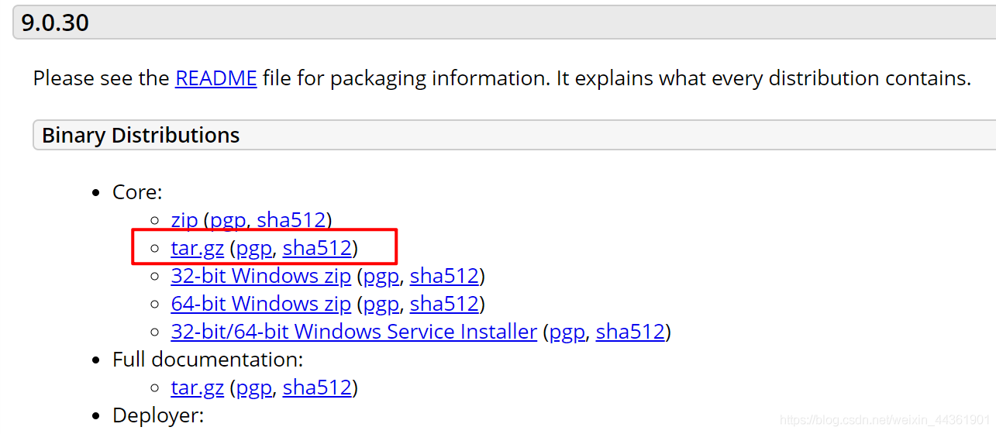Open sha512 checksum for Core zip
This screenshot has height=434, width=996.
tap(291, 220)
